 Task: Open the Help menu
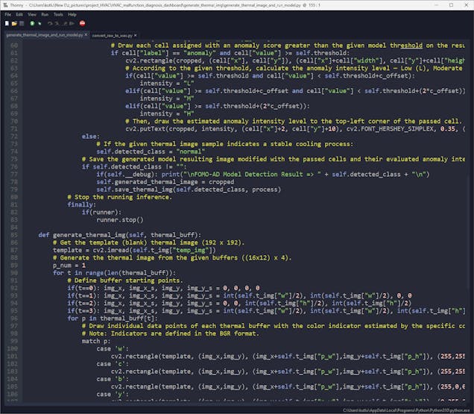pyautogui.click(x=72, y=14)
